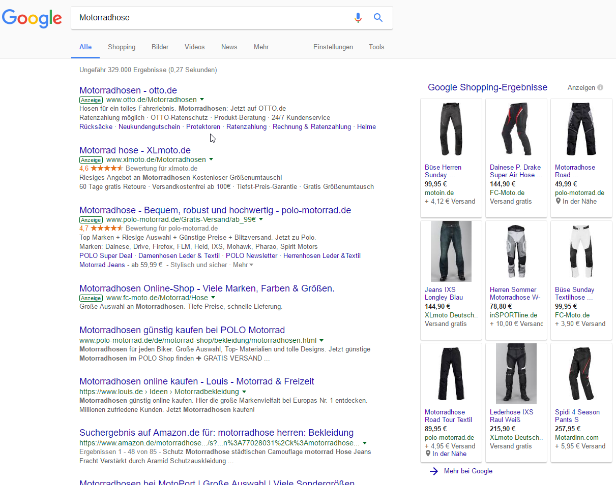Click In der Nähe link under 89,95 € product
The width and height of the screenshot is (616, 485).
[x=449, y=454]
